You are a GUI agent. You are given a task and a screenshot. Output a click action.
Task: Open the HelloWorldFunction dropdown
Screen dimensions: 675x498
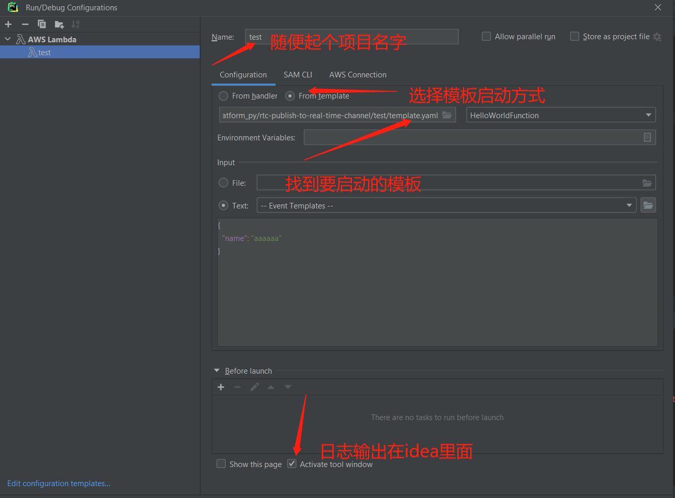560,115
